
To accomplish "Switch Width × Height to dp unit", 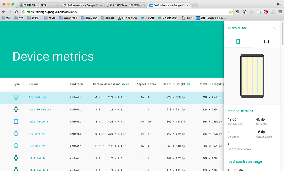I will tap(189, 84).
